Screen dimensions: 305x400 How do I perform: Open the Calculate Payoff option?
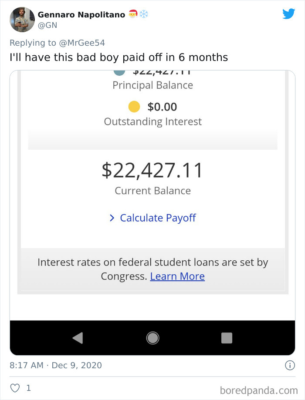157,218
